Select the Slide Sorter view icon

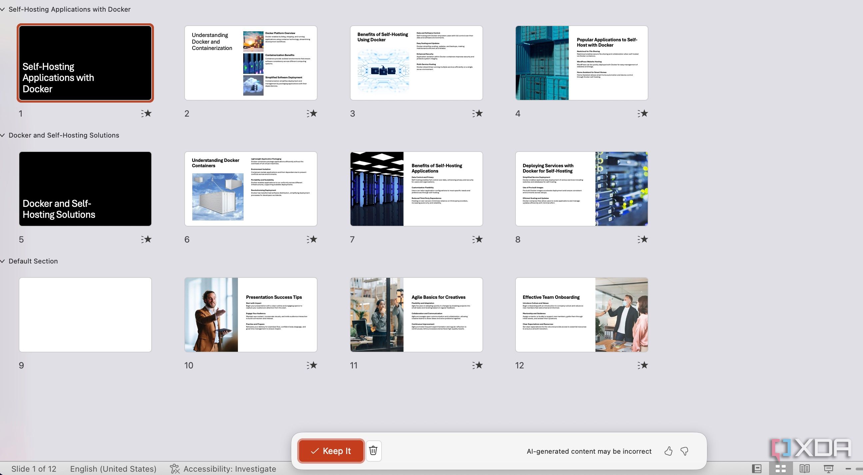coord(781,469)
